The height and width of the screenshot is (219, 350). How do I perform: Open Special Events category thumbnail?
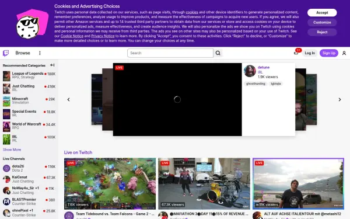pyautogui.click(x=6, y=114)
